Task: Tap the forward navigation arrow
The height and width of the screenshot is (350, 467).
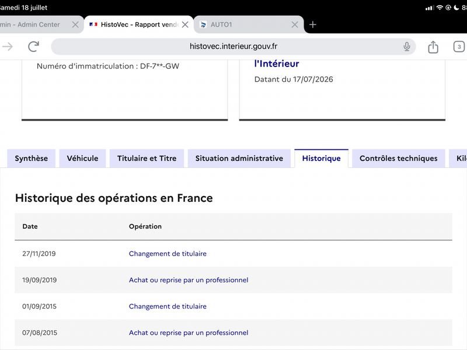Action: point(8,47)
